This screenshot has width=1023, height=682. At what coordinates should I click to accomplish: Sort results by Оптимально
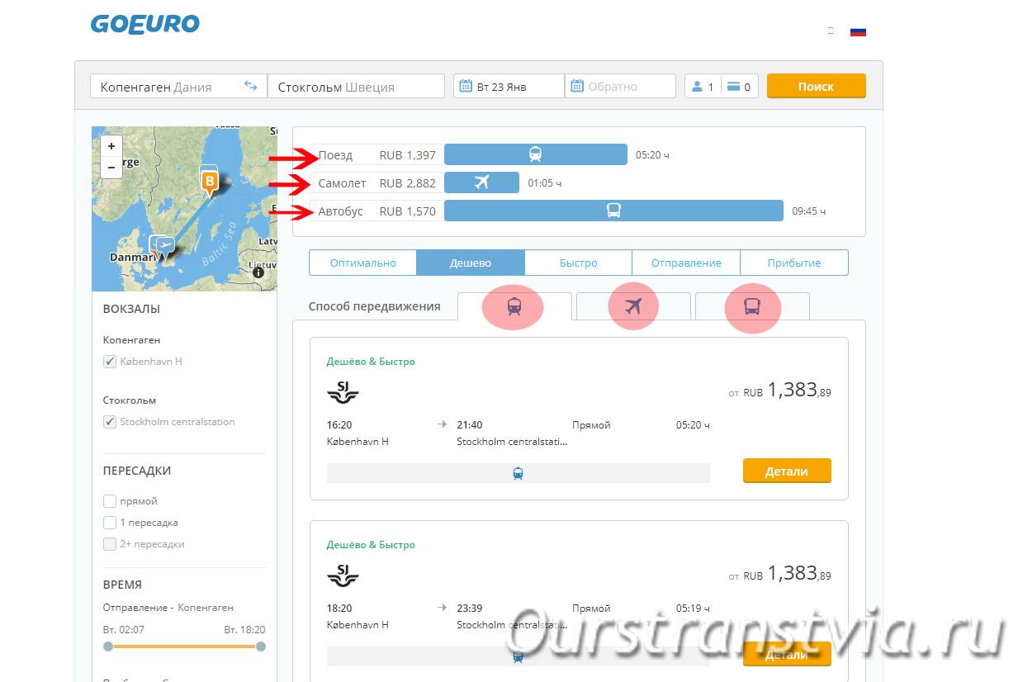(x=363, y=263)
